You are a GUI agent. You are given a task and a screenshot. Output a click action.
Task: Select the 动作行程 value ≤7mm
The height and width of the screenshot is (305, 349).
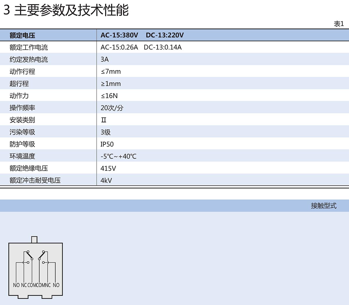point(111,72)
